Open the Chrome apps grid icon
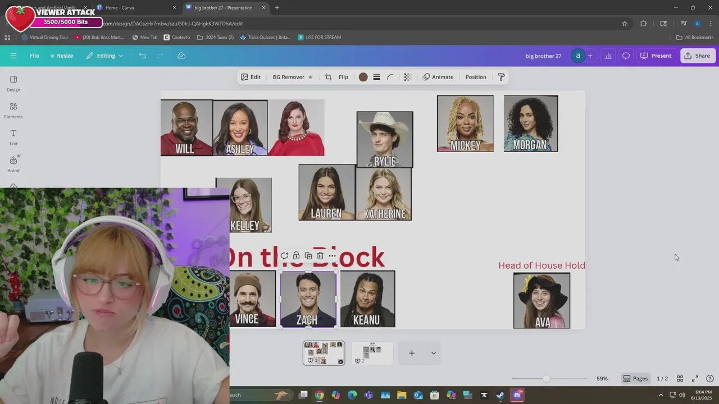 coord(7,38)
